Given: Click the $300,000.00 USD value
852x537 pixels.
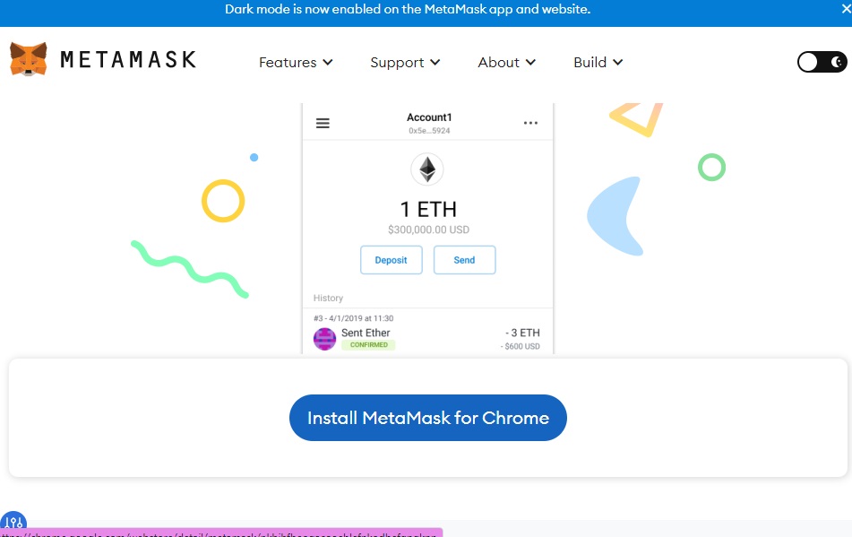Looking at the screenshot, I should 429,230.
